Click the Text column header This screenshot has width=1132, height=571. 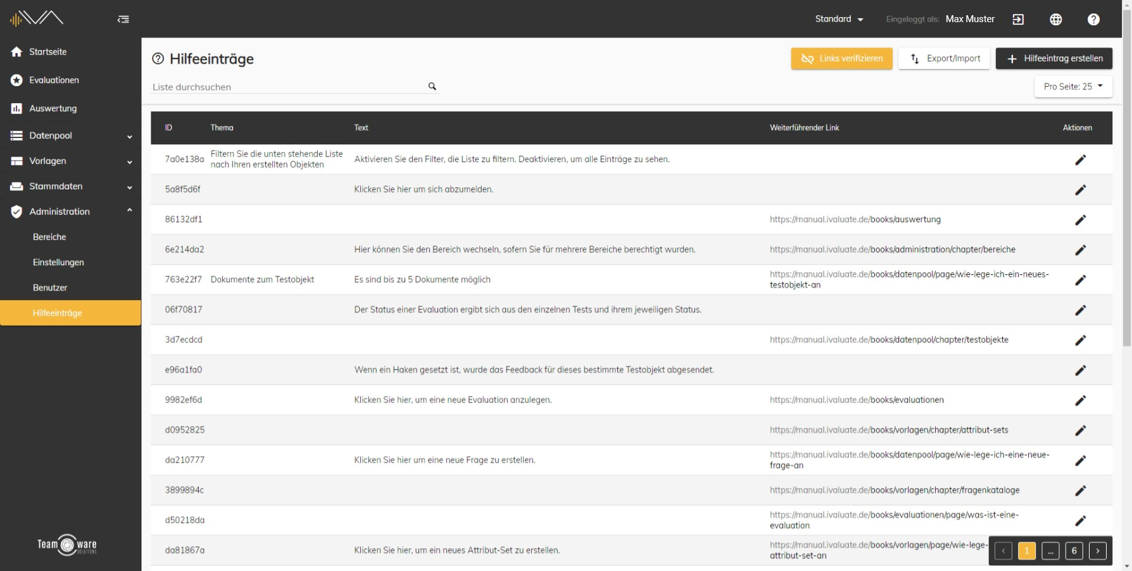pyautogui.click(x=361, y=128)
